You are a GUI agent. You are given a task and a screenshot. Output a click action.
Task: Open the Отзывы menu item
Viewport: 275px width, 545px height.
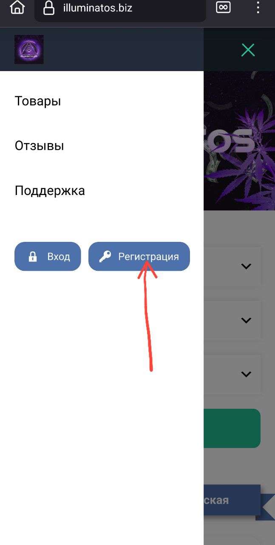[x=40, y=146]
